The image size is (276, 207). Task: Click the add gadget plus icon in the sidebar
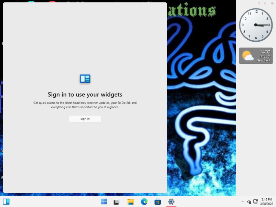click(x=272, y=3)
